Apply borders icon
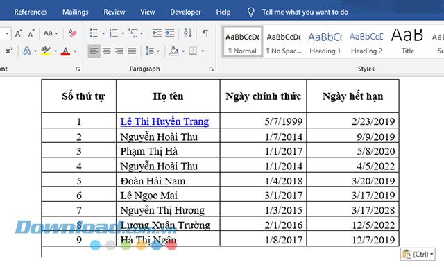Viewport: 444px width, 267px height. (x=193, y=51)
